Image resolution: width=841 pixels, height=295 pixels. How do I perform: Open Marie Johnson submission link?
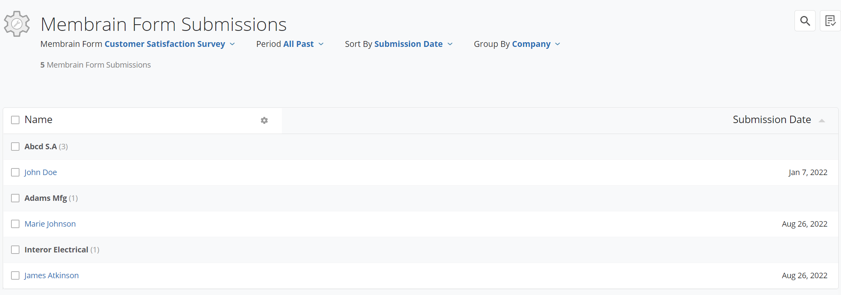pos(50,224)
